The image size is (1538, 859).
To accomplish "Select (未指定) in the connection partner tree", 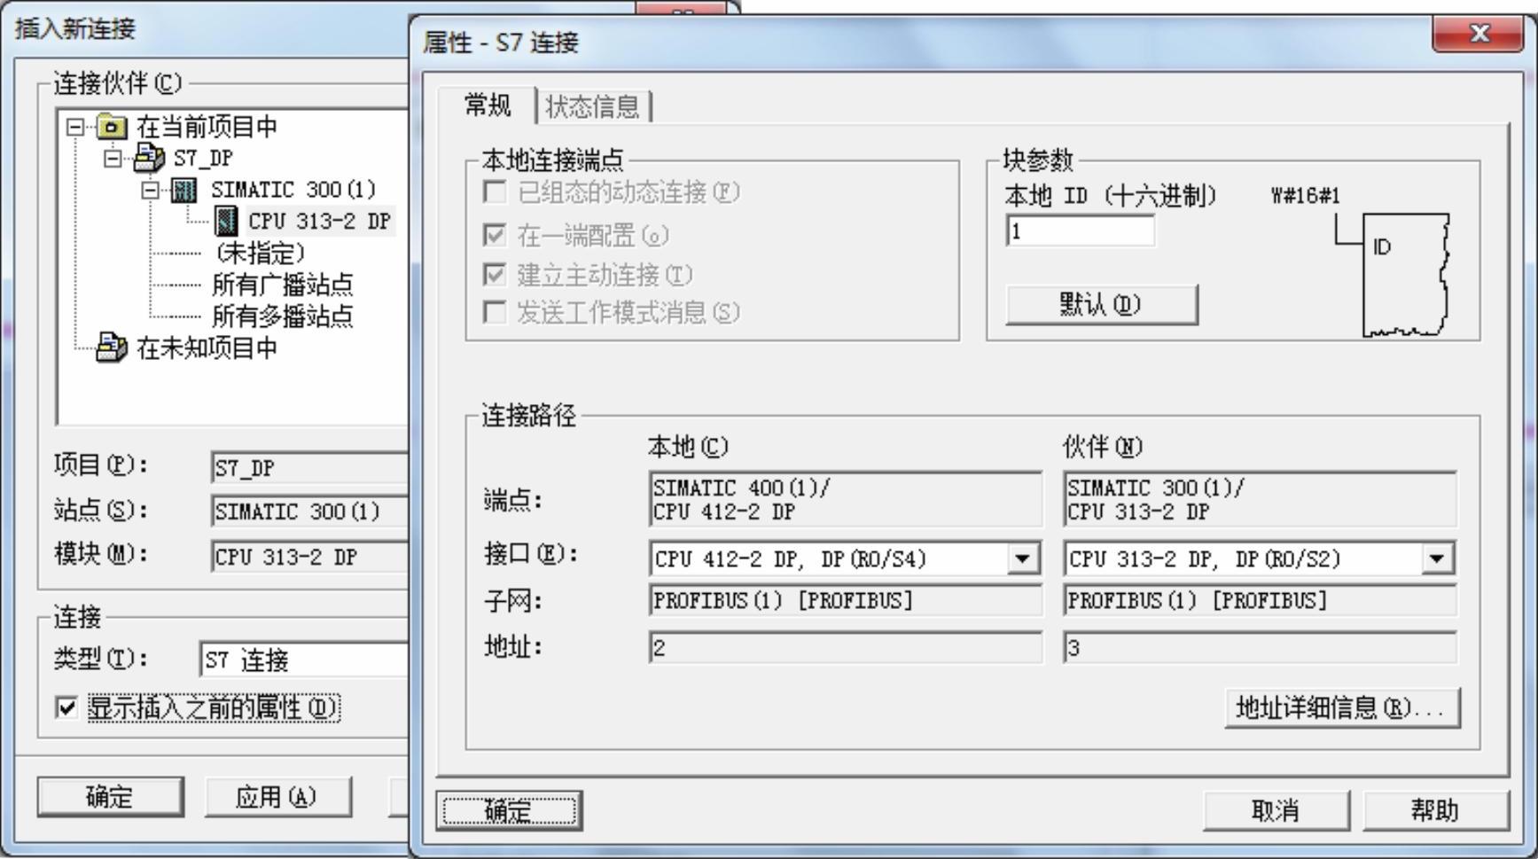I will [x=260, y=254].
